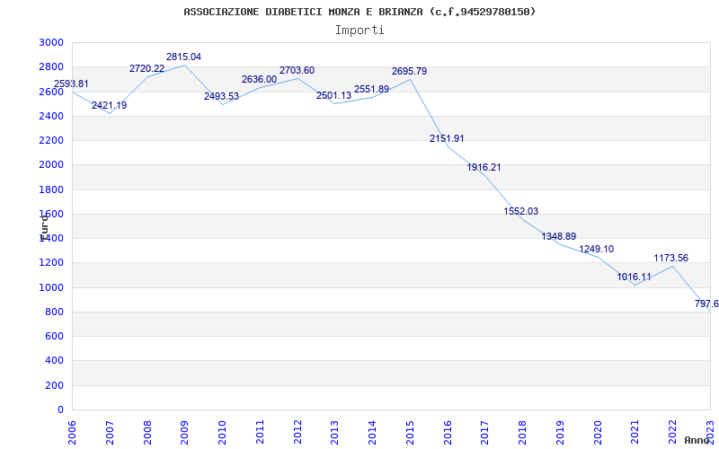Screen dimensions: 719x449
Task: Select the 2703.60 data label
Action: click(x=297, y=71)
